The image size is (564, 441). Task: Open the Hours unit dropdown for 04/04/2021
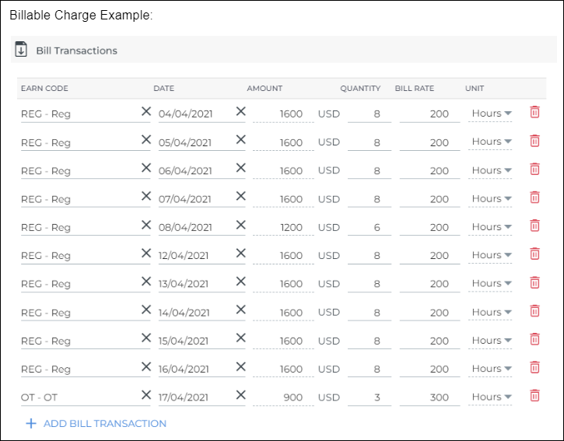click(x=491, y=114)
